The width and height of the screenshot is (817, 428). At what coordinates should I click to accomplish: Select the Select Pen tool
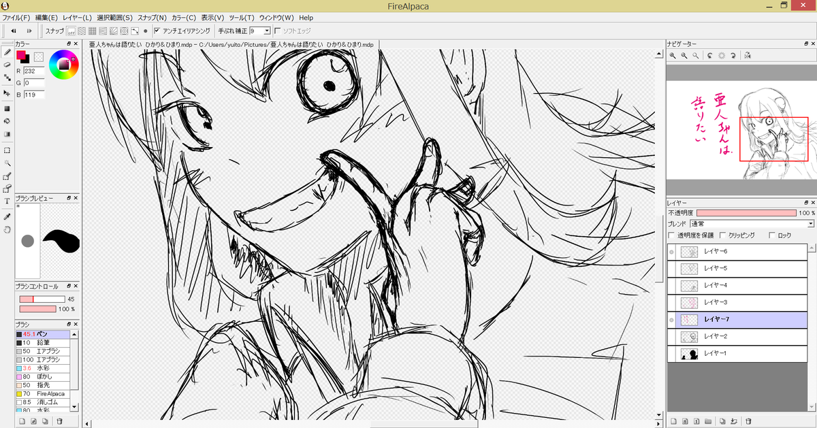click(x=7, y=176)
